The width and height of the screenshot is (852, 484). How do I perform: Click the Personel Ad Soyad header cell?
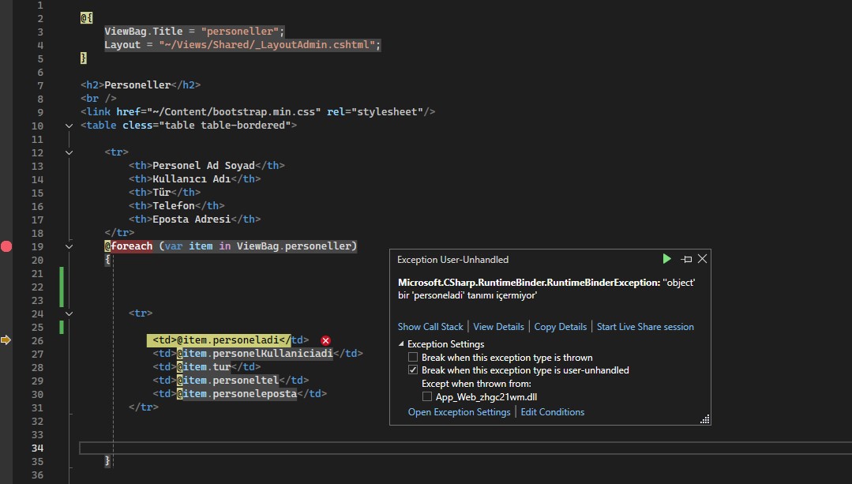point(206,165)
